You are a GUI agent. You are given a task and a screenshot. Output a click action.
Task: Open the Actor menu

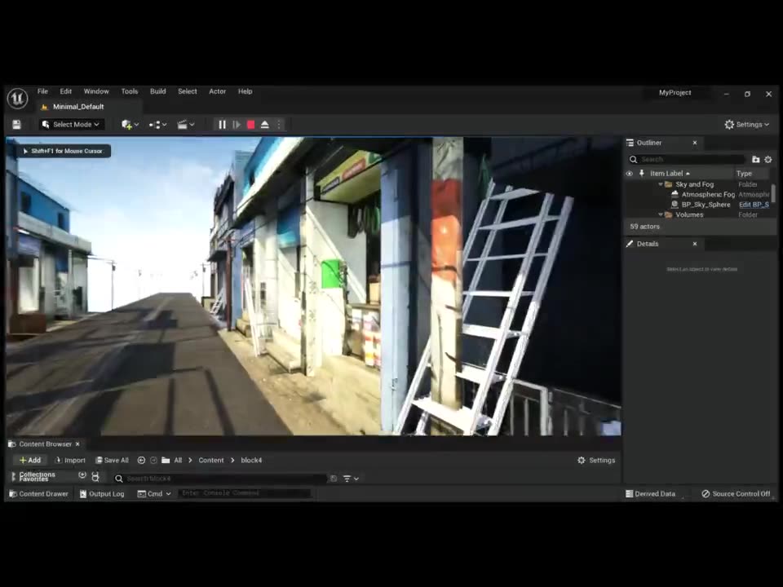click(217, 91)
